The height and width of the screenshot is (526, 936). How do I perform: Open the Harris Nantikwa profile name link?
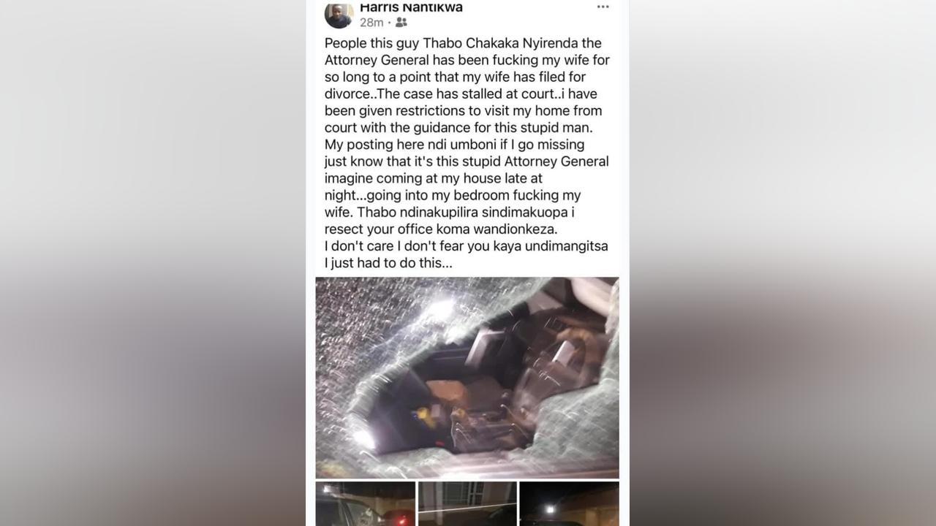click(411, 7)
